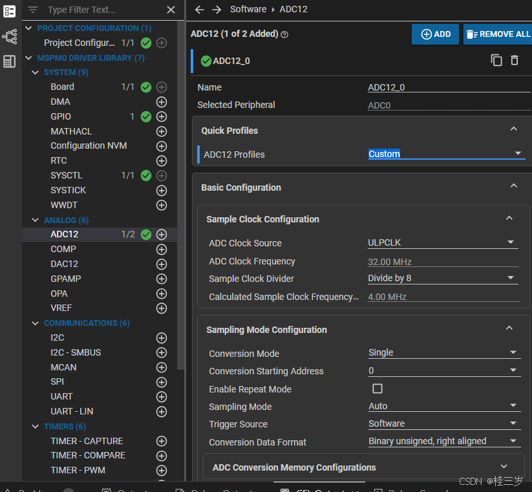Collapse Sampling Mode Configuration section
This screenshot has width=532, height=492.
coord(509,328)
